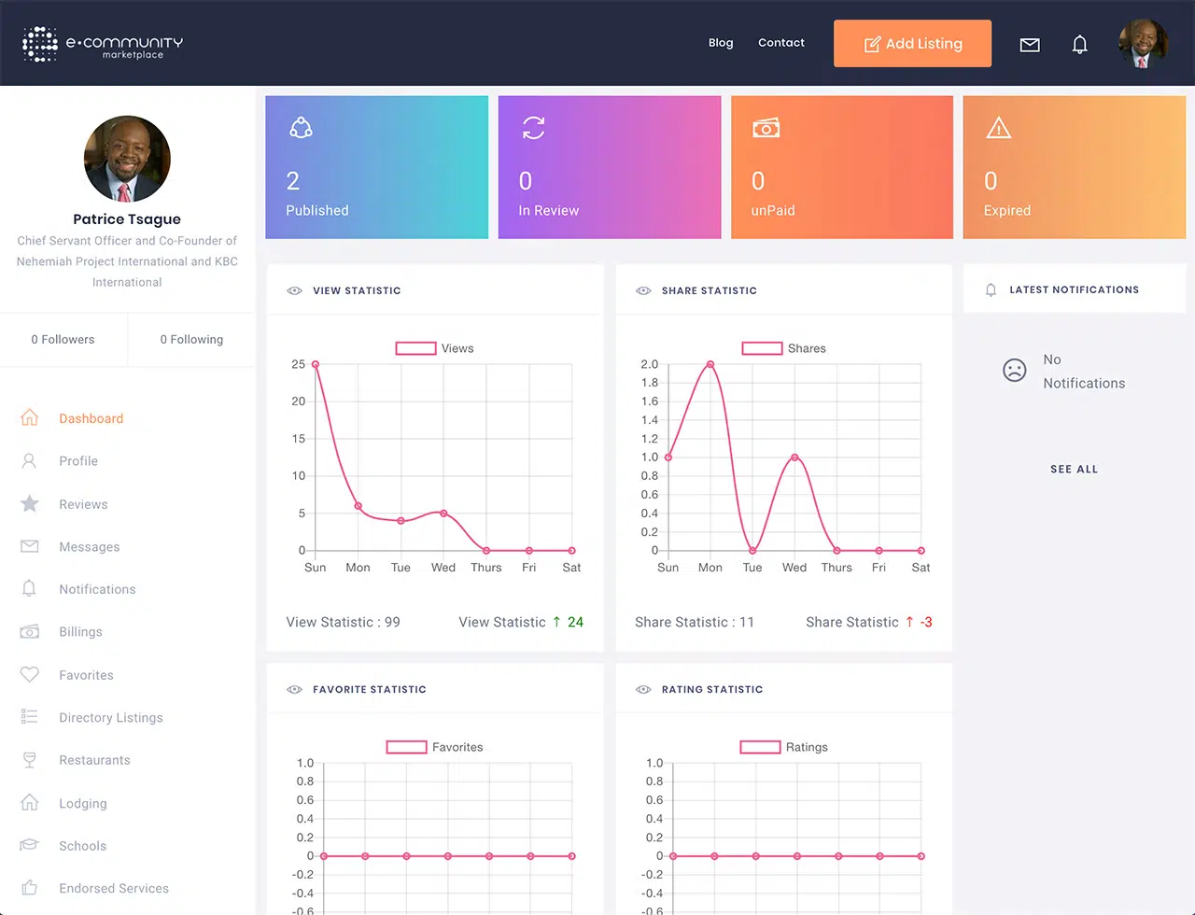Open Endorsed Services in the sidebar
The height and width of the screenshot is (915, 1195).
pyautogui.click(x=114, y=888)
